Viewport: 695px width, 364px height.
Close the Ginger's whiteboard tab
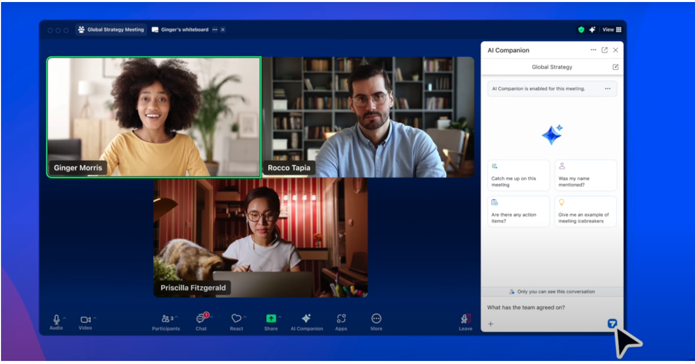(223, 30)
